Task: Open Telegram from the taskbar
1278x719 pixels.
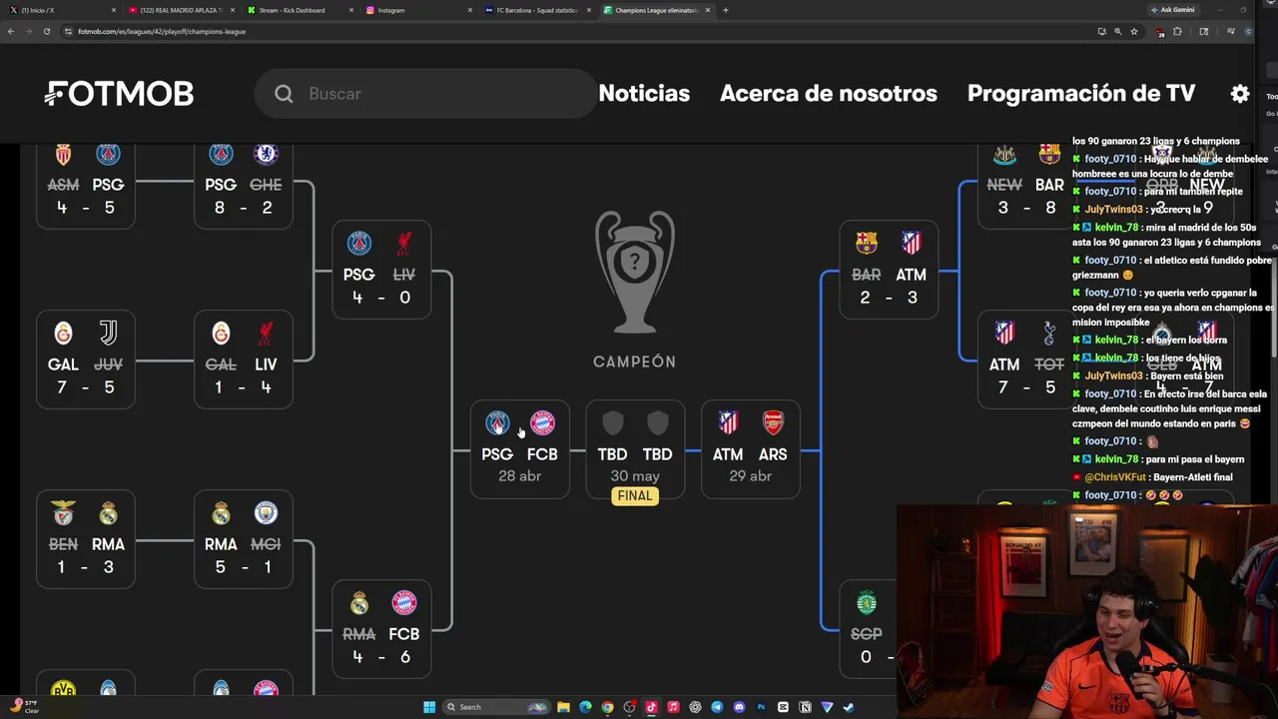Action: (x=717, y=707)
